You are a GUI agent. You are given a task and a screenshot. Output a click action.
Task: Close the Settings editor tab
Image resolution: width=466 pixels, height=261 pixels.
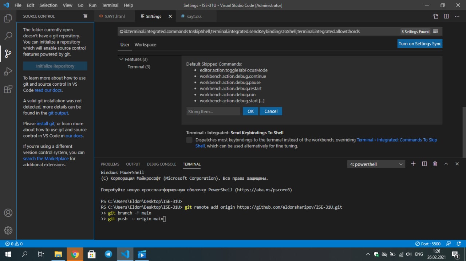click(170, 16)
